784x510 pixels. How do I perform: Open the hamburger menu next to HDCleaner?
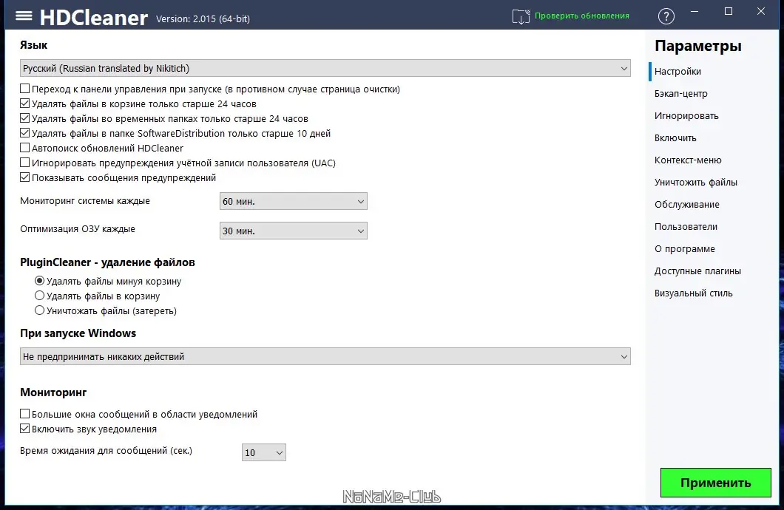pos(24,16)
